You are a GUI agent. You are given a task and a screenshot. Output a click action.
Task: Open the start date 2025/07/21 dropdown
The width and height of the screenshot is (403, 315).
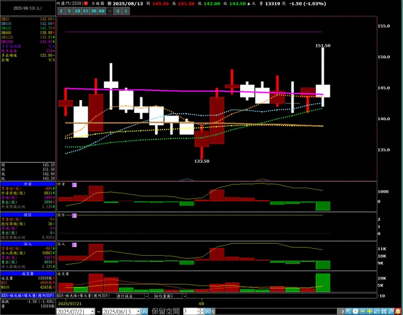tap(93, 312)
